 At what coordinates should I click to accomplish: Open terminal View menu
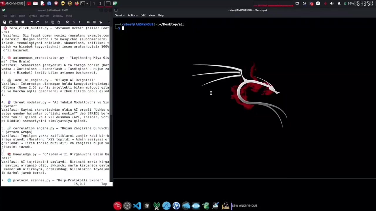click(152, 15)
